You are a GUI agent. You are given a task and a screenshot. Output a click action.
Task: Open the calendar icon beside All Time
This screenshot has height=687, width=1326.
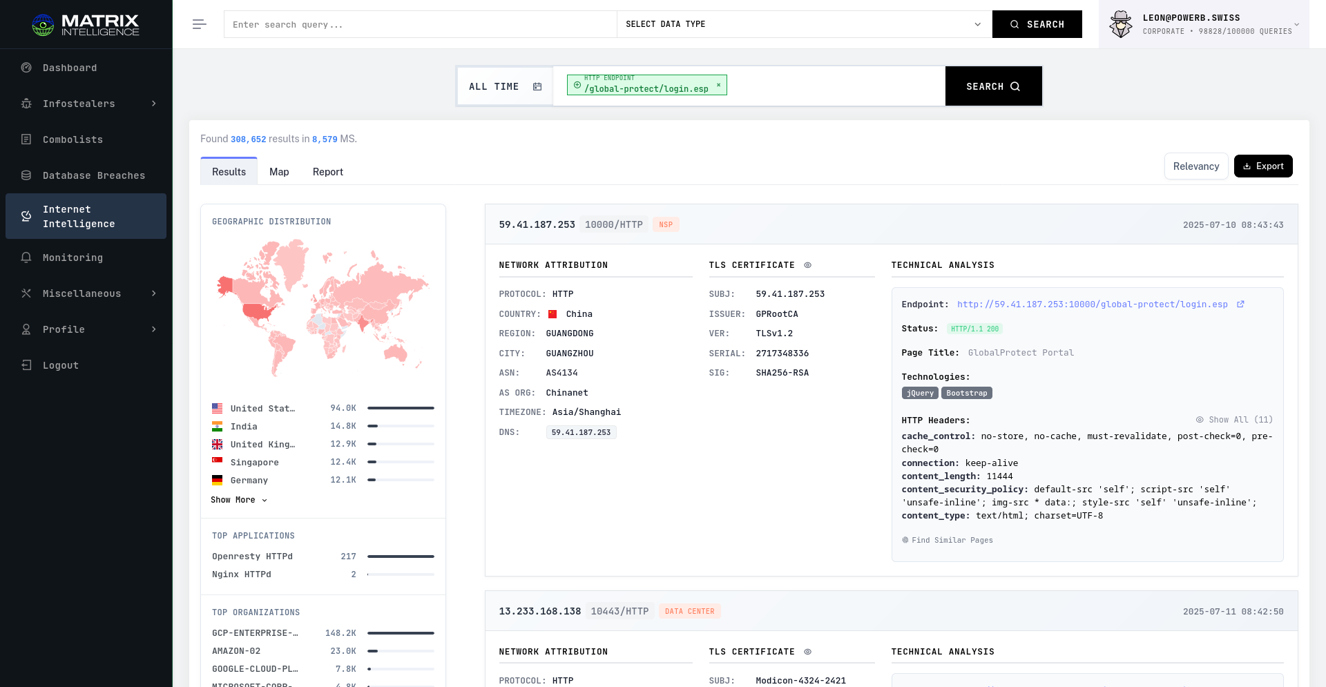coord(537,86)
